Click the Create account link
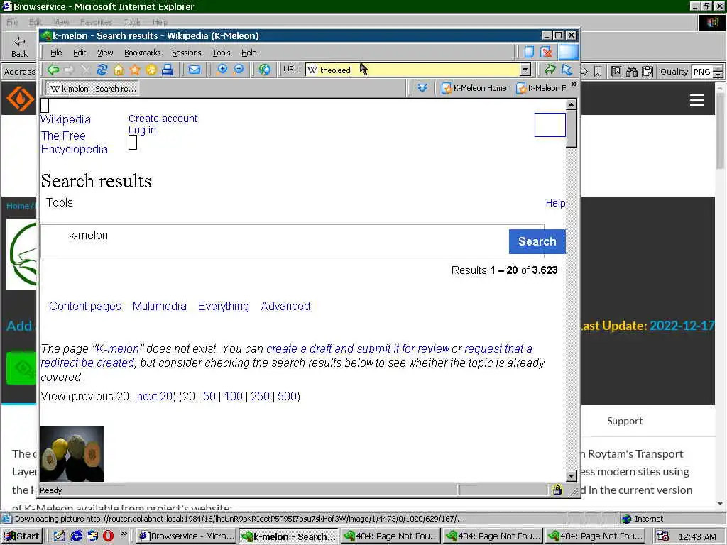 [163, 119]
